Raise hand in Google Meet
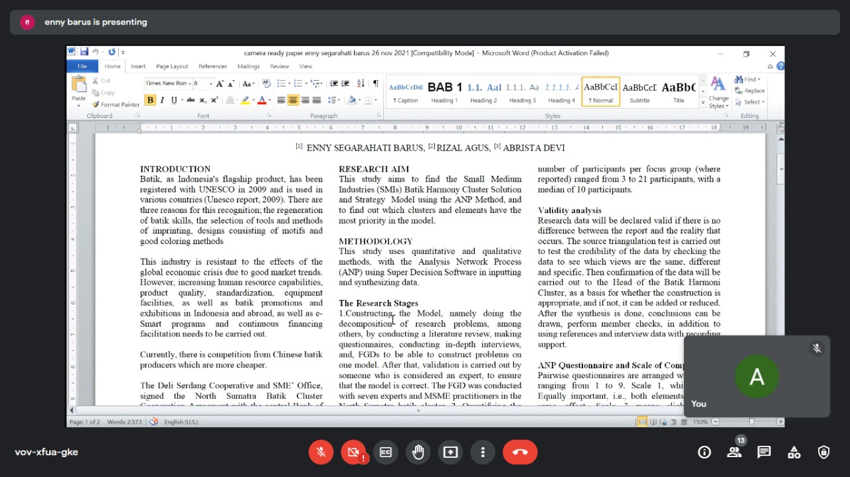 pyautogui.click(x=418, y=452)
